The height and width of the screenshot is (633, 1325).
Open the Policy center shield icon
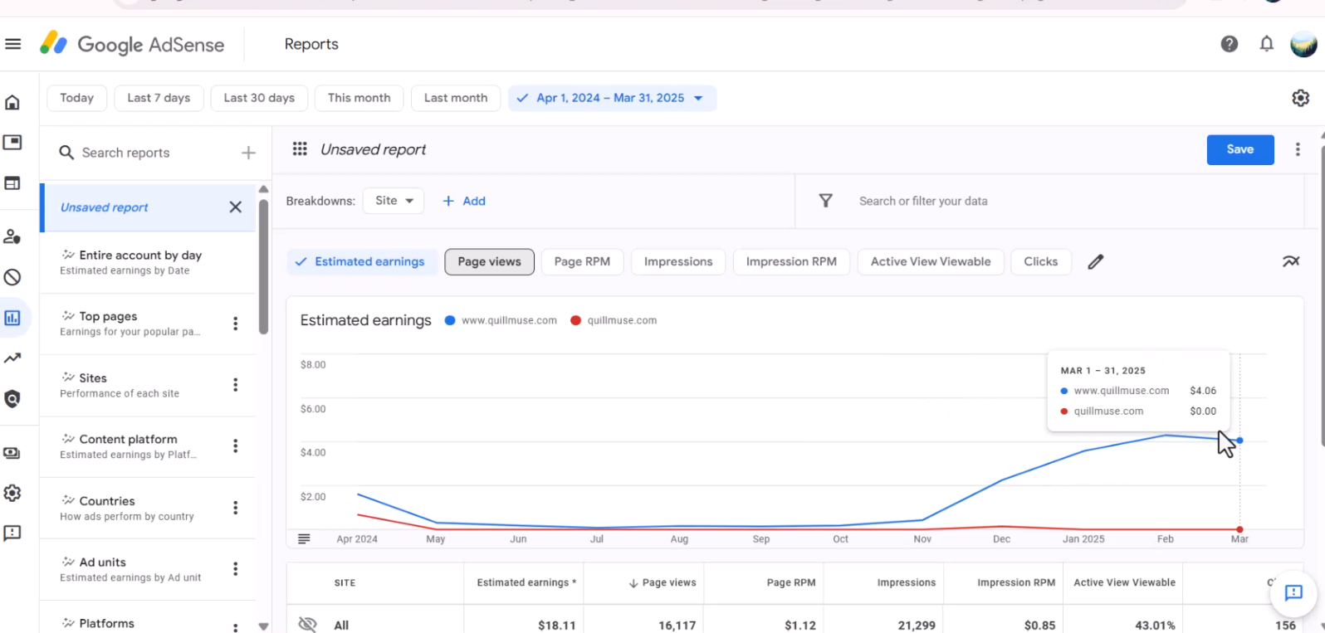[x=12, y=399]
